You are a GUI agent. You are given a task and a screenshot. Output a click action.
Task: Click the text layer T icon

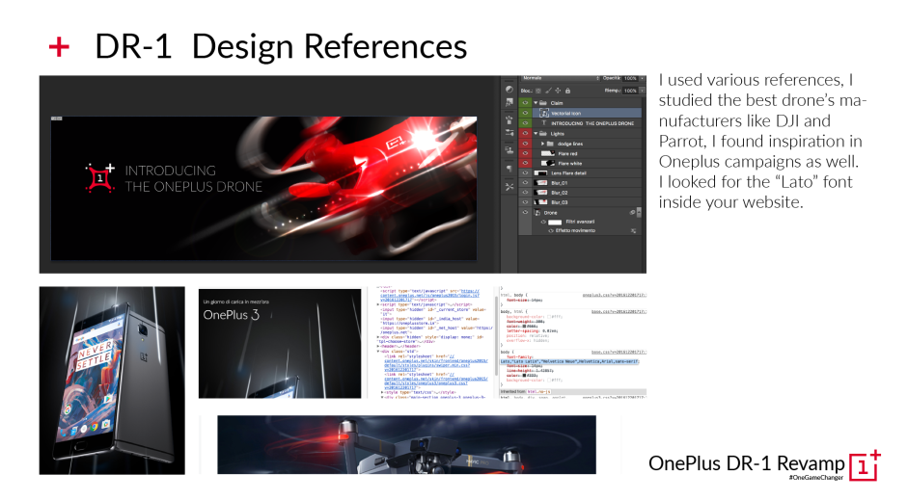[542, 123]
